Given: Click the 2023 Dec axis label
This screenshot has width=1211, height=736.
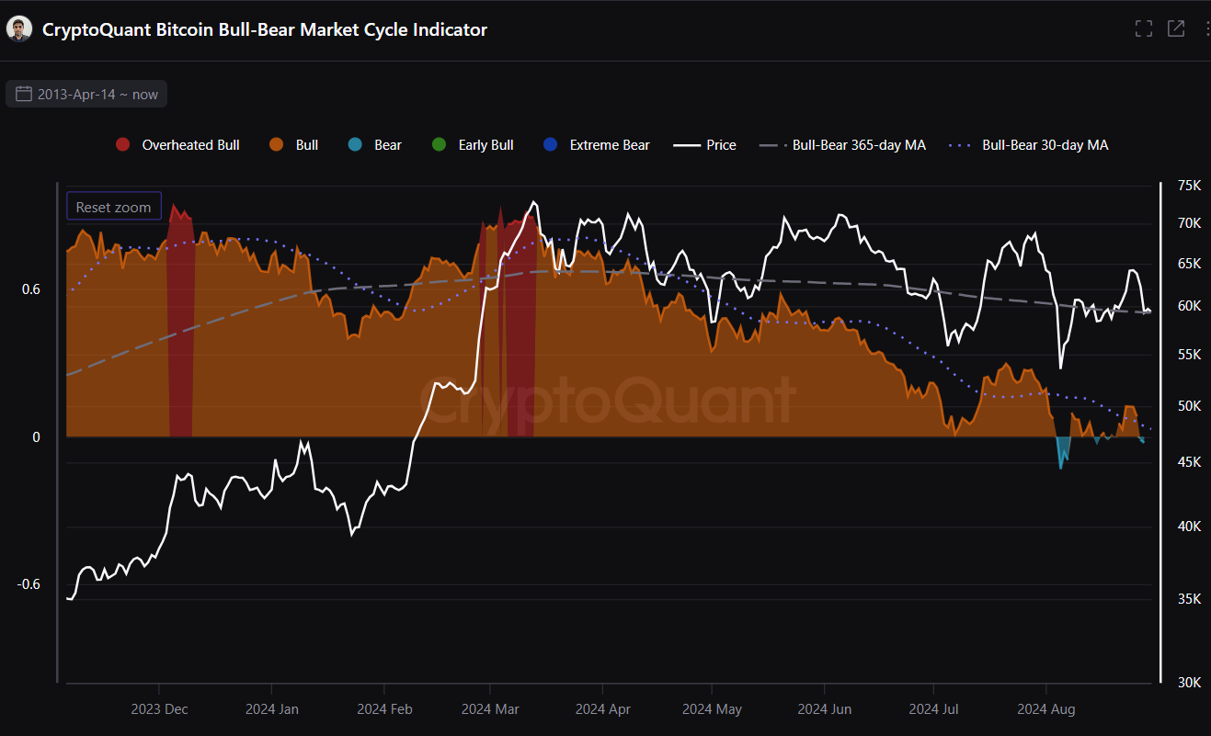Looking at the screenshot, I should click(159, 709).
